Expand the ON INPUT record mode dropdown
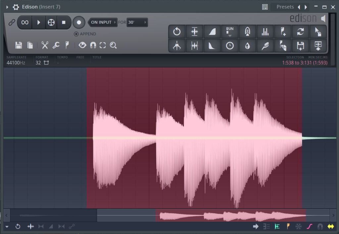The height and width of the screenshot is (234, 339). [103, 22]
